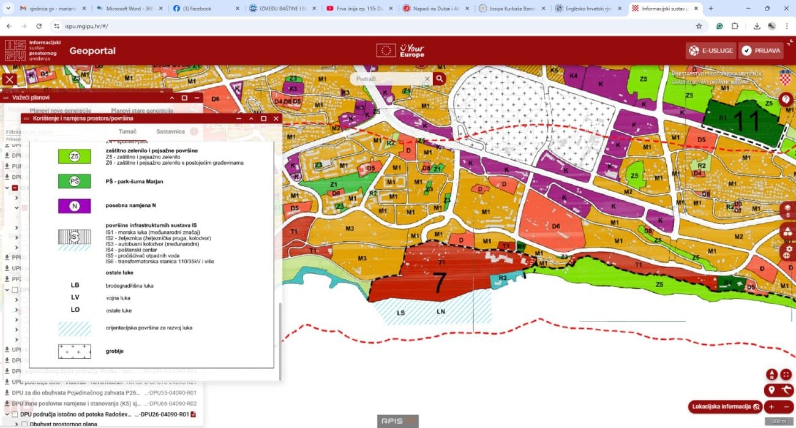Image resolution: width=796 pixels, height=428 pixels.
Task: Switch to the Tumač tab
Action: (x=127, y=132)
